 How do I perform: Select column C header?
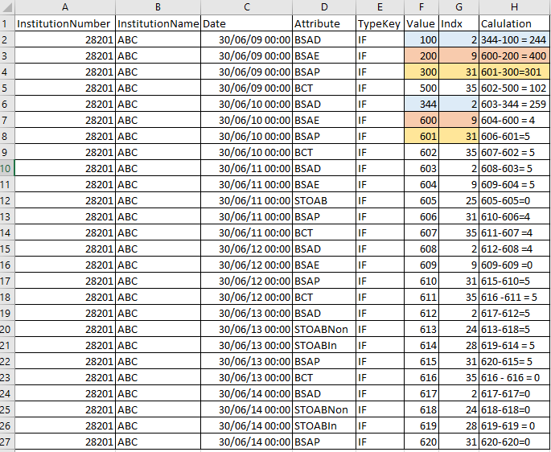(247, 7)
